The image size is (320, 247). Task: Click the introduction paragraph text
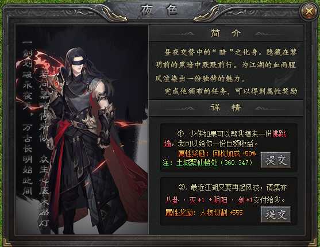226,71
